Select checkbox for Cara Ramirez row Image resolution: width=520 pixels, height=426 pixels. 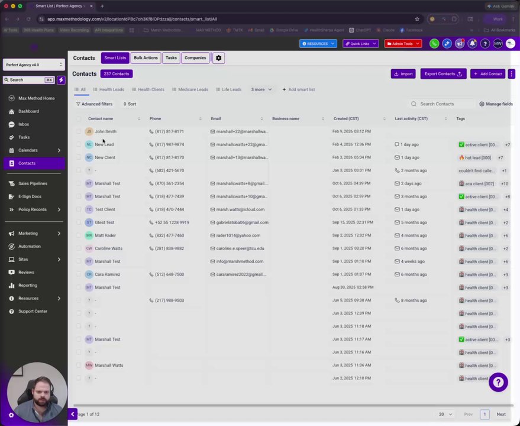coord(79,275)
